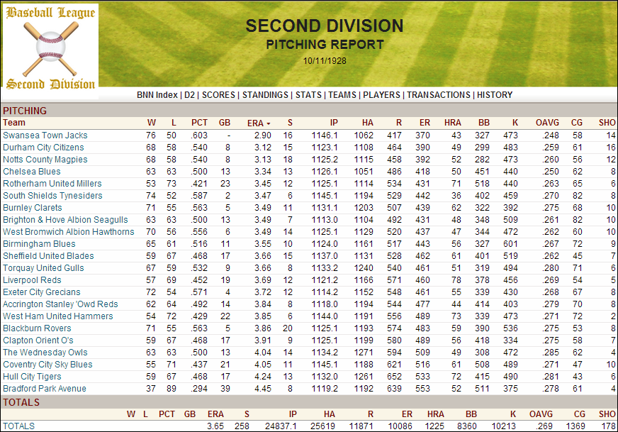Screen dimensions: 618x432
Task: Sort by the R column header
Action: [399, 123]
